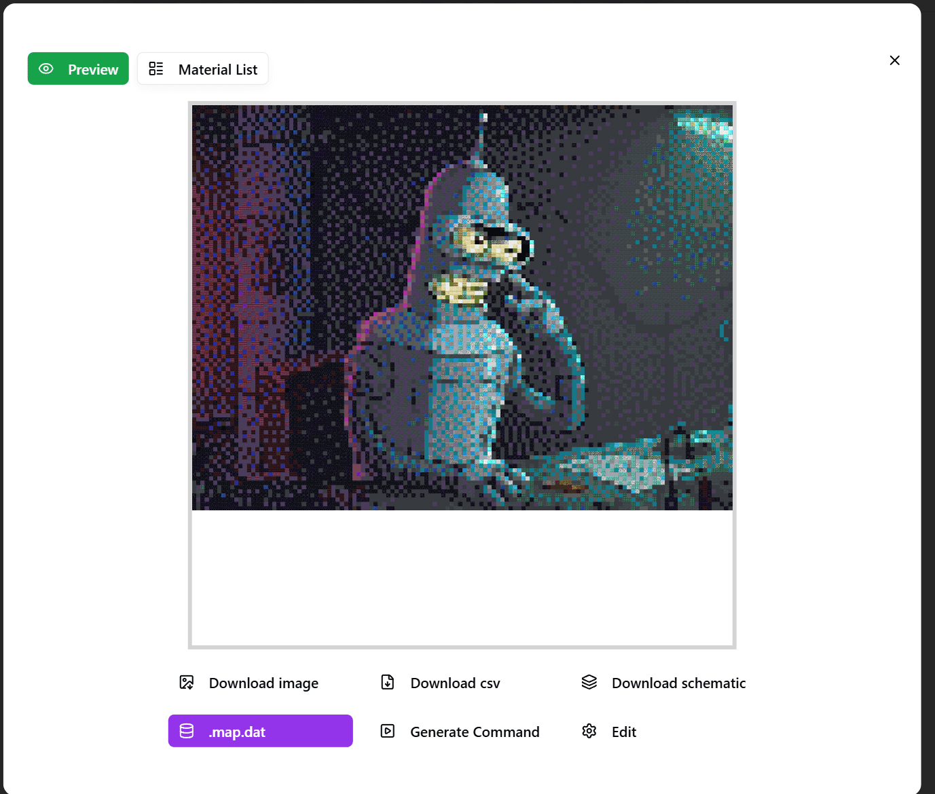Switch to the Preview tab

point(78,69)
